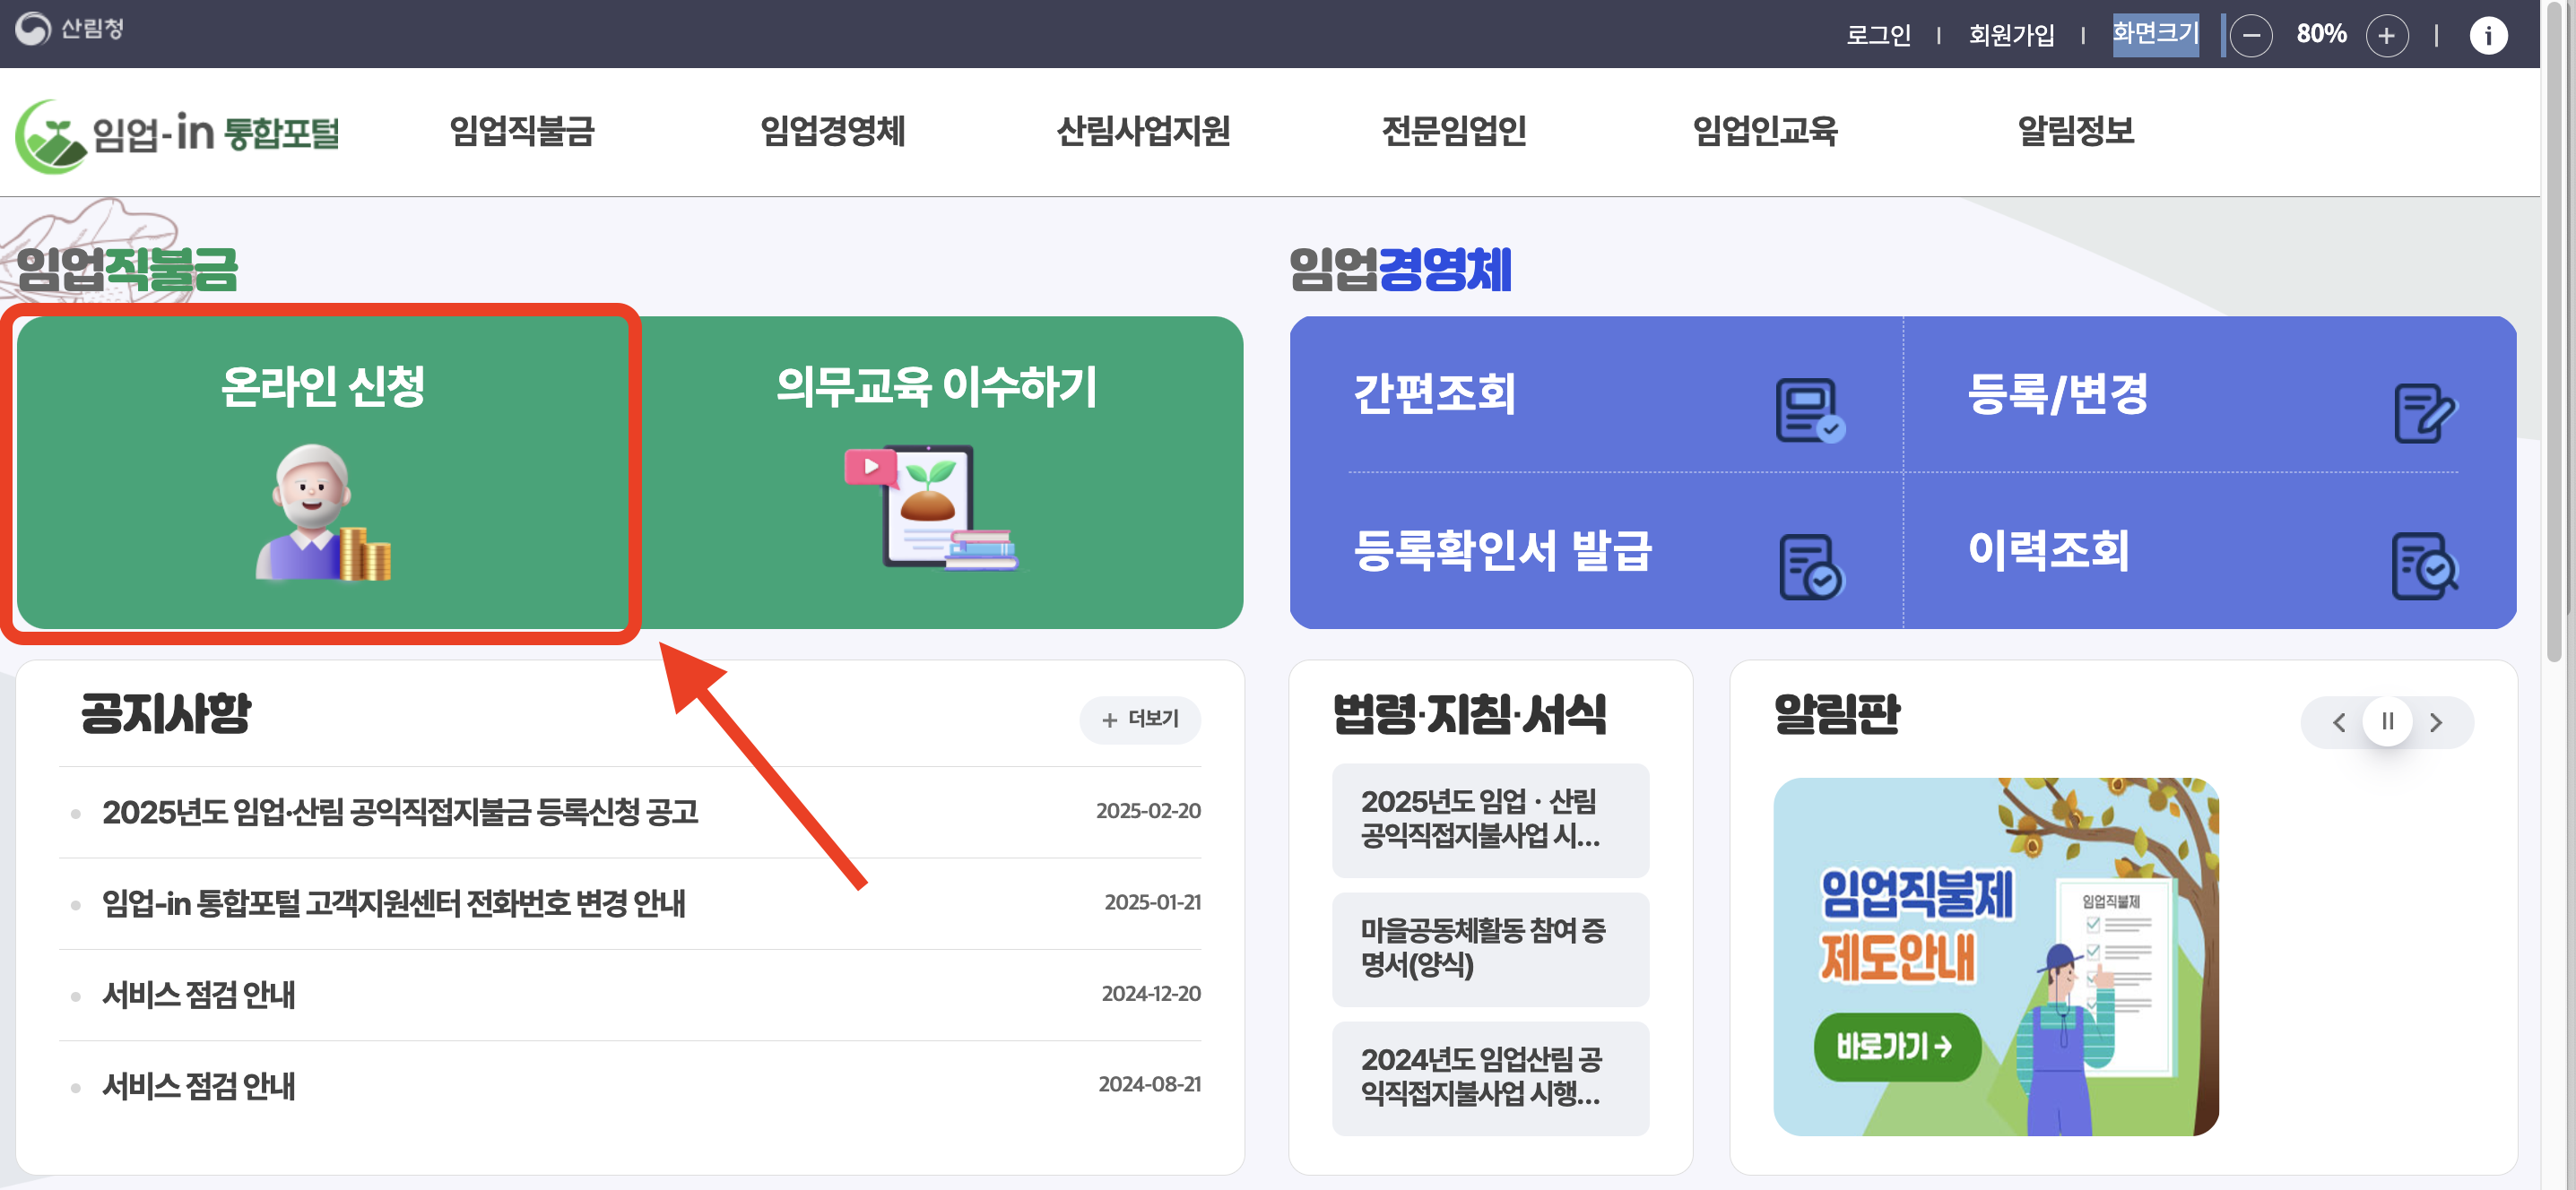This screenshot has width=2576, height=1190.
Task: Zoom screen size in with plus button
Action: [2388, 35]
